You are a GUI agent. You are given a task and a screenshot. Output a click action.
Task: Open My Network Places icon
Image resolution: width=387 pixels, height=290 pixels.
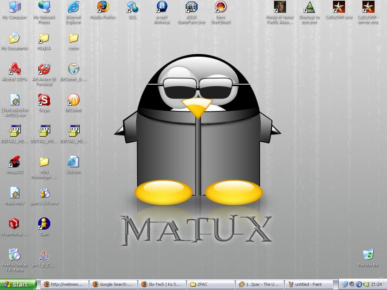(44, 12)
